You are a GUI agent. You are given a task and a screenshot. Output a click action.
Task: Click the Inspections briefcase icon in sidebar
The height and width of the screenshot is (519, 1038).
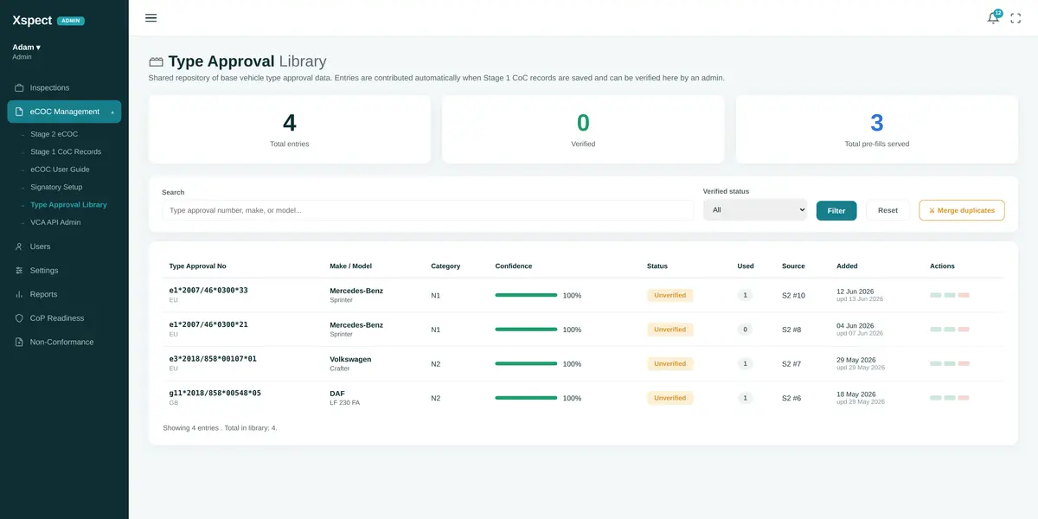(x=19, y=87)
